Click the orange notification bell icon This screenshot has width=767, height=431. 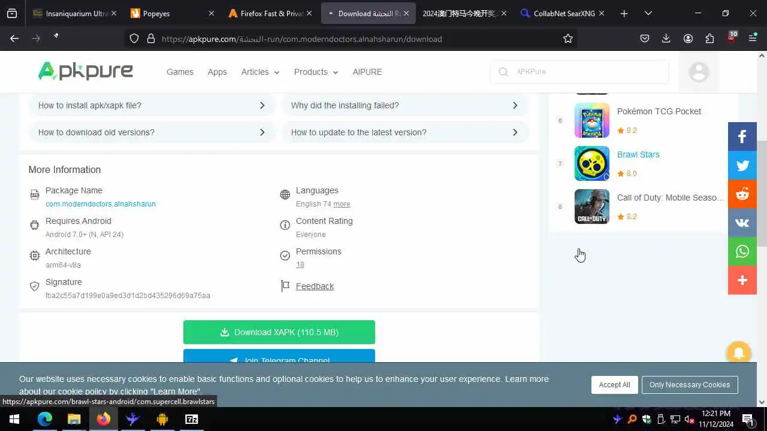[739, 353]
